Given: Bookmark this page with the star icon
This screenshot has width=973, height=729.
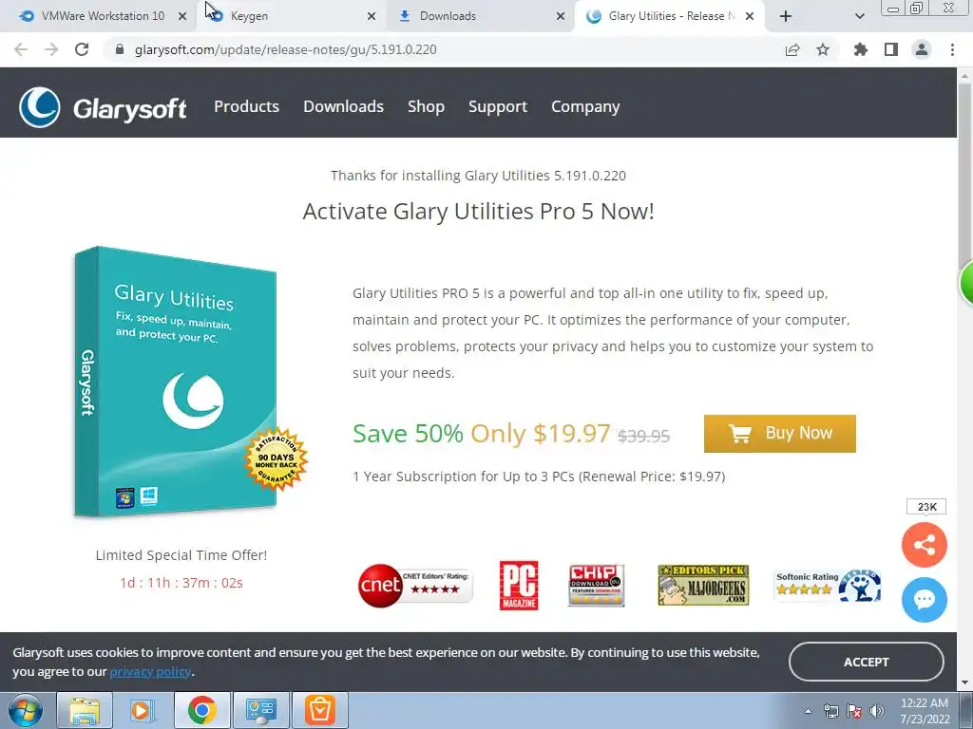Looking at the screenshot, I should pyautogui.click(x=823, y=49).
